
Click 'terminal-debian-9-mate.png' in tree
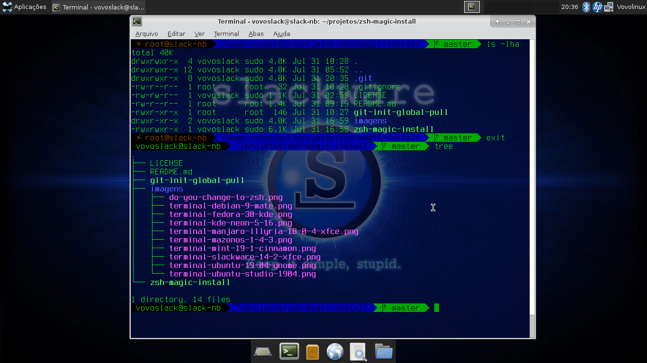[x=231, y=206]
